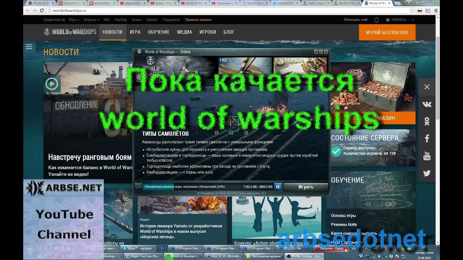Open the Поддержка link

(171, 20)
